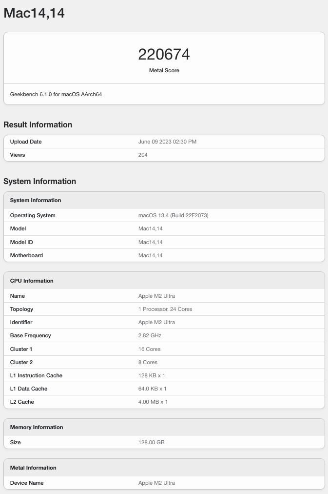This screenshot has height=494, width=328.
Task: Click the memory Size 128.00 GB value
Action: coord(150,442)
